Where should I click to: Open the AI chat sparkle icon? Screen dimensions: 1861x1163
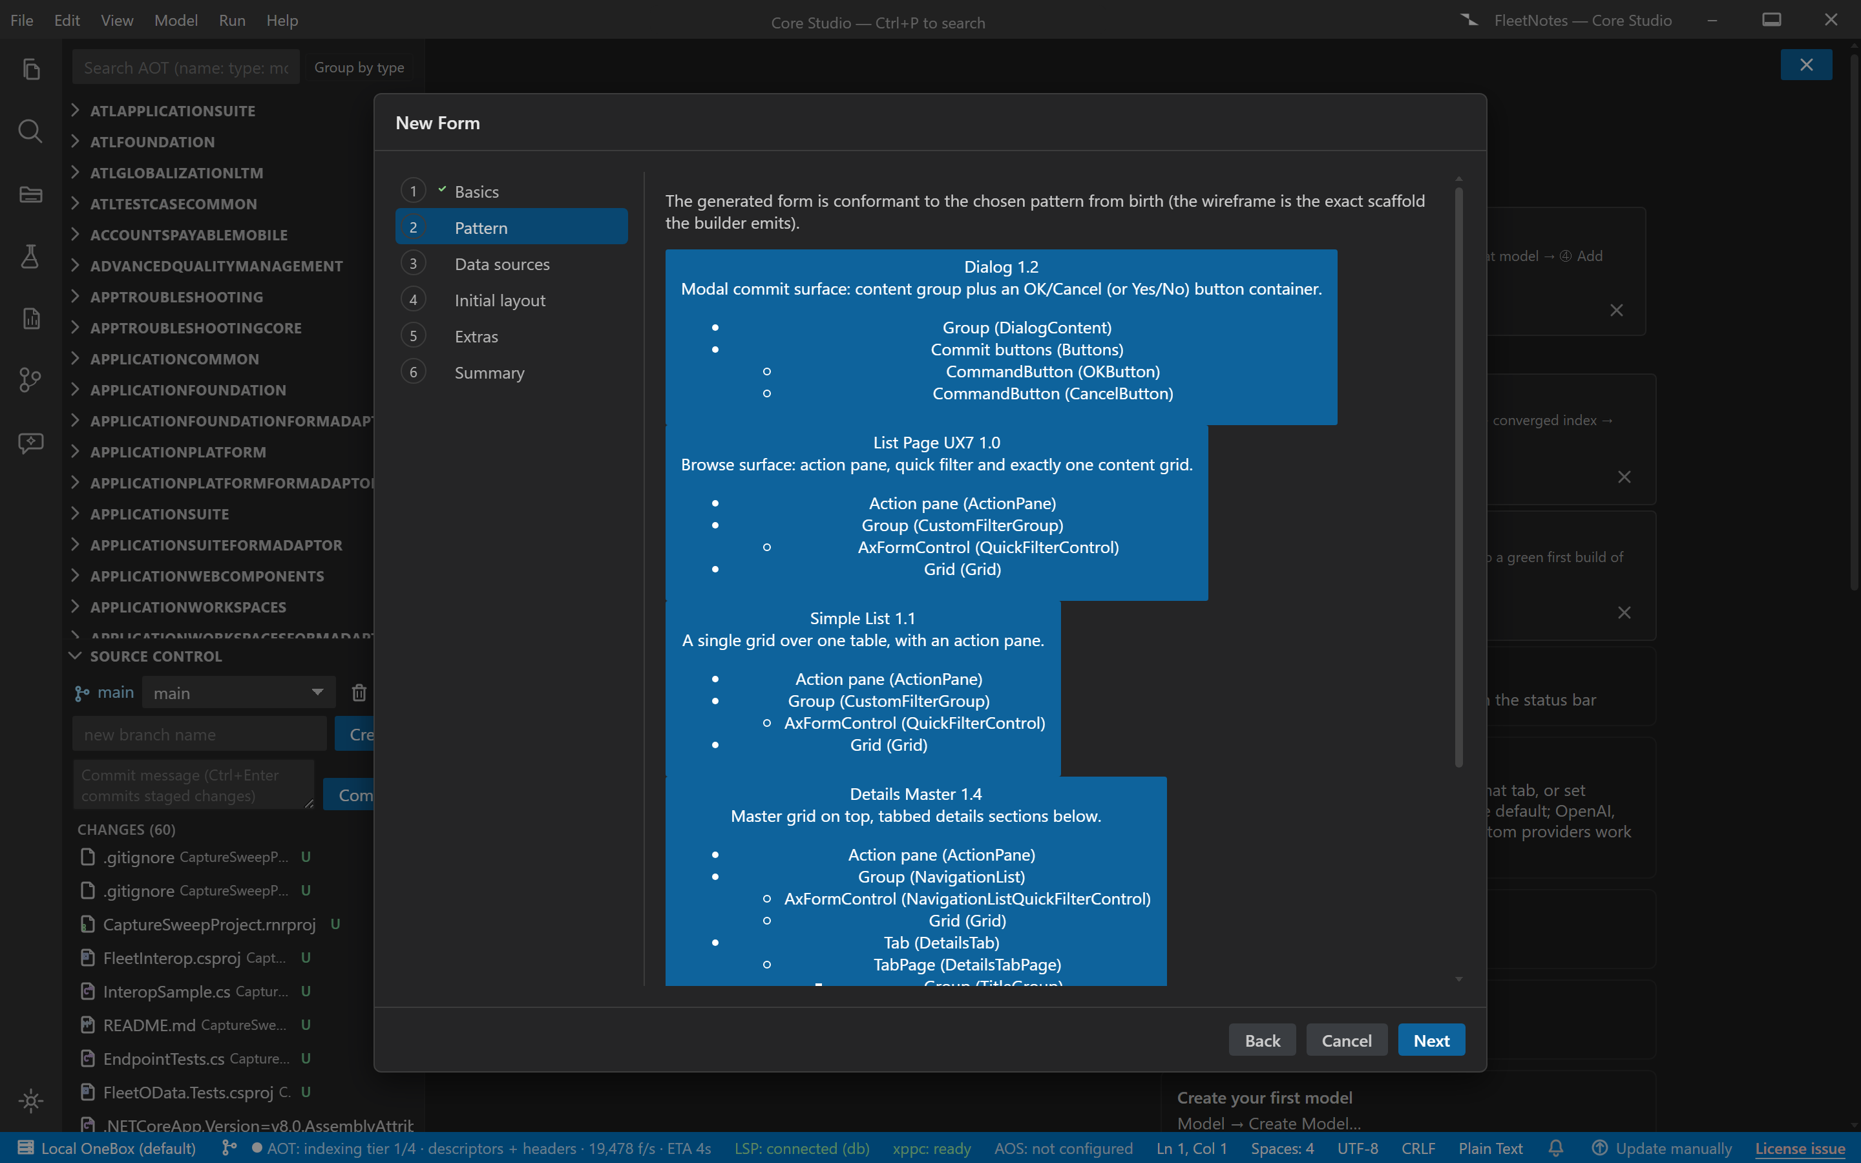[x=31, y=443]
